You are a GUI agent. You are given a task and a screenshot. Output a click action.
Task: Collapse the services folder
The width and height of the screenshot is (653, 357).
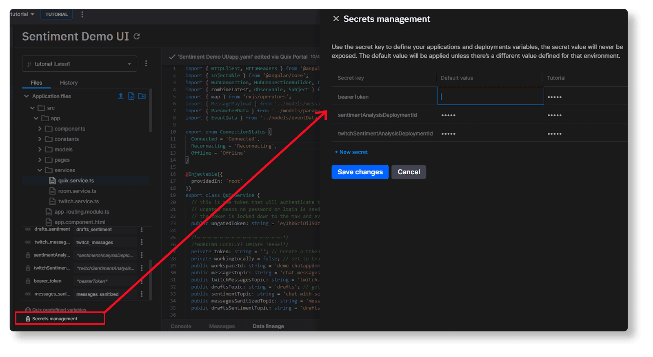coord(40,170)
